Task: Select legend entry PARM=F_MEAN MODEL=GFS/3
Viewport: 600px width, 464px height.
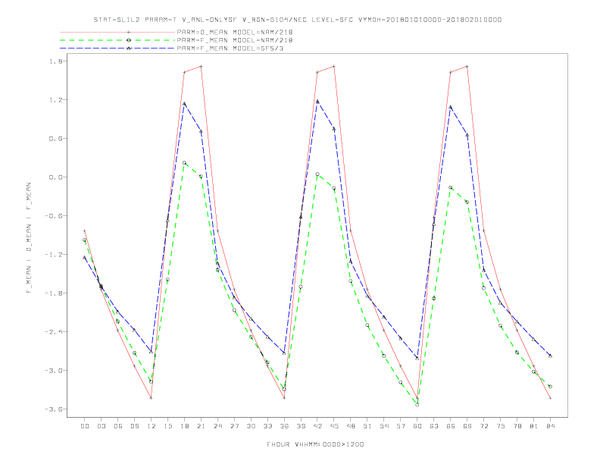Action: click(x=230, y=49)
